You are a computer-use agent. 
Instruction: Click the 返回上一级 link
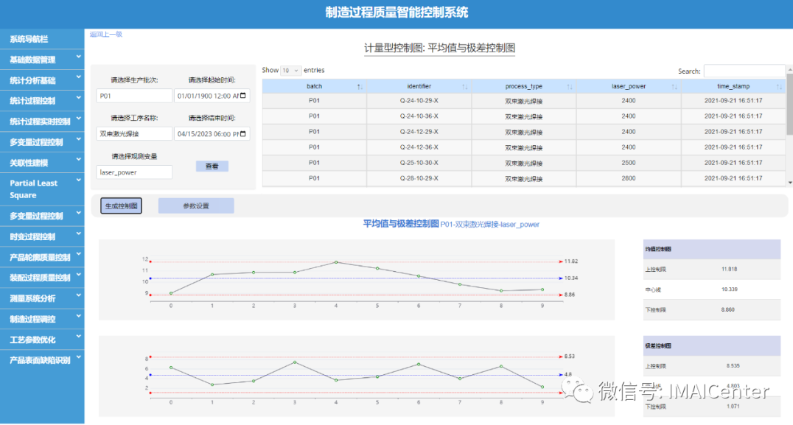click(x=106, y=34)
